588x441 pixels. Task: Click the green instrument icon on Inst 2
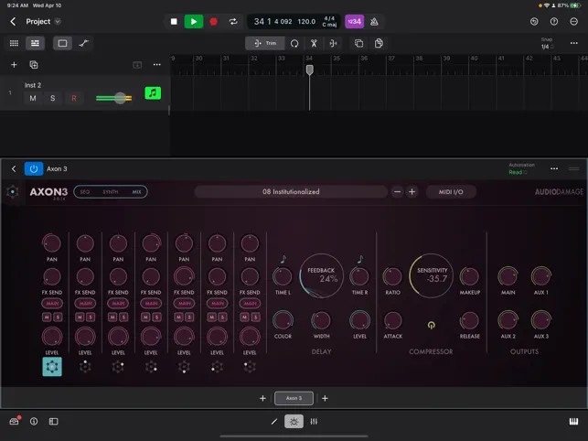153,92
